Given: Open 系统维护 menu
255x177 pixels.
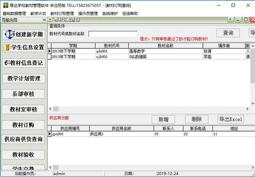Looking at the screenshot, I should [x=110, y=13].
